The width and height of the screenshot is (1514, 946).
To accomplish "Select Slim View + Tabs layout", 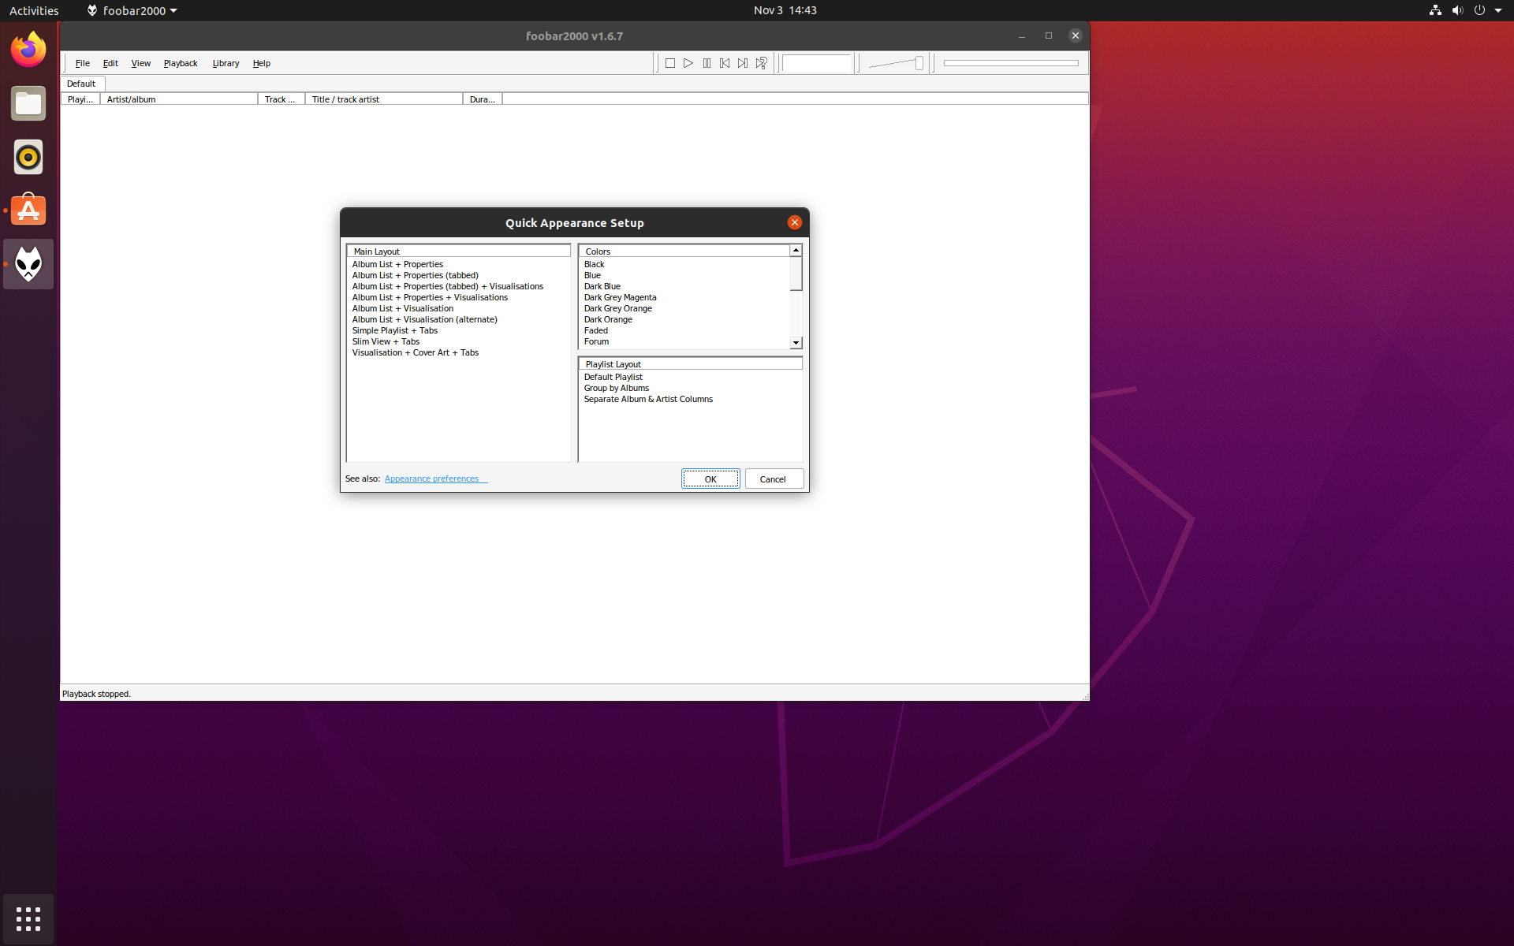I will coord(386,341).
